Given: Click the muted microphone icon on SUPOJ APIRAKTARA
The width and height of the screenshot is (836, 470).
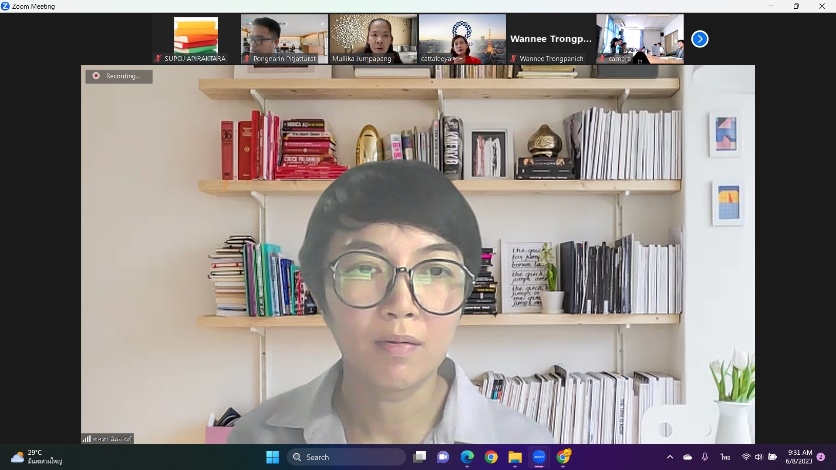Looking at the screenshot, I should 158,58.
